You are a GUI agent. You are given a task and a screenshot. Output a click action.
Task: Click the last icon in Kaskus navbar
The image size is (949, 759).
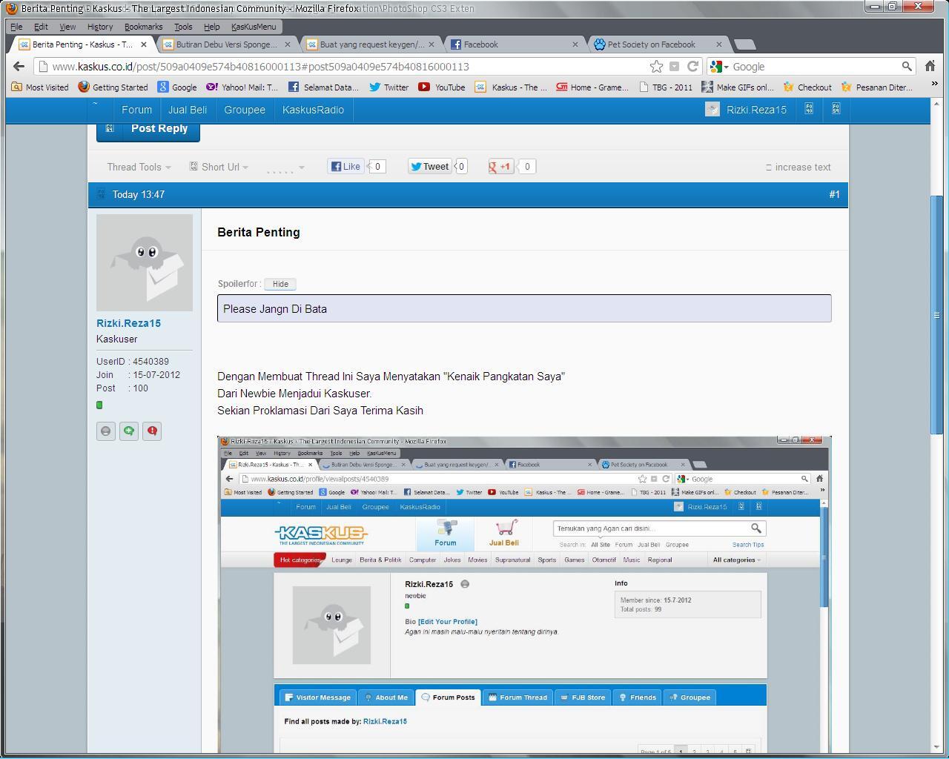pos(836,109)
